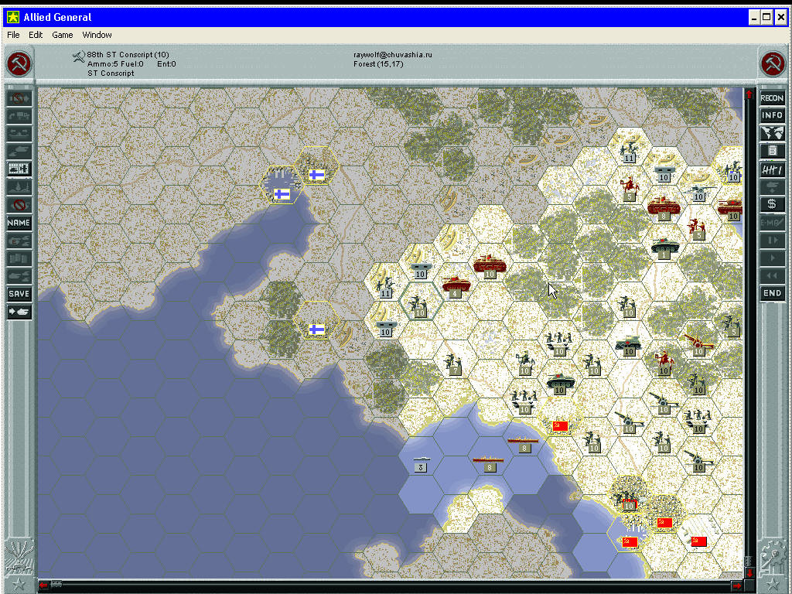Click the dimmed E-MAIL button
The height and width of the screenshot is (594, 792).
click(772, 222)
